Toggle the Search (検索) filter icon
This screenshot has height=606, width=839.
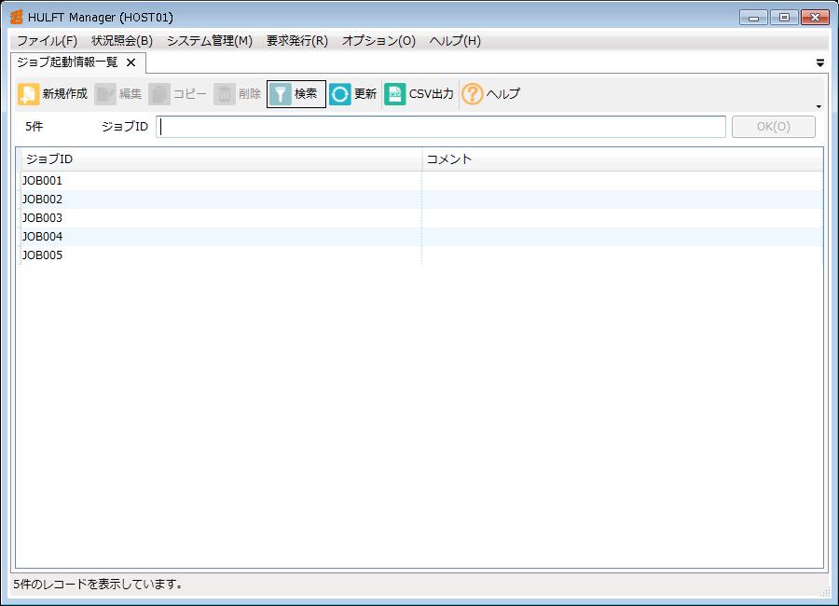[281, 94]
